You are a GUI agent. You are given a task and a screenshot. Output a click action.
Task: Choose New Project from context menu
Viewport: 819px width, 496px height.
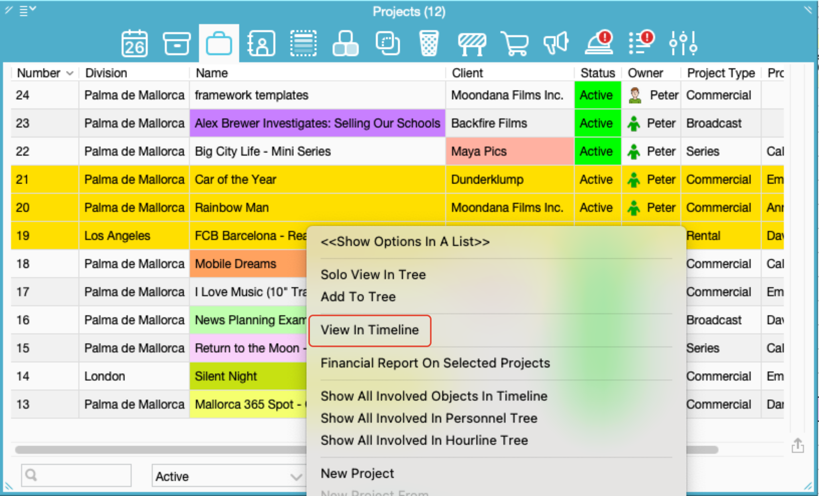click(x=357, y=474)
